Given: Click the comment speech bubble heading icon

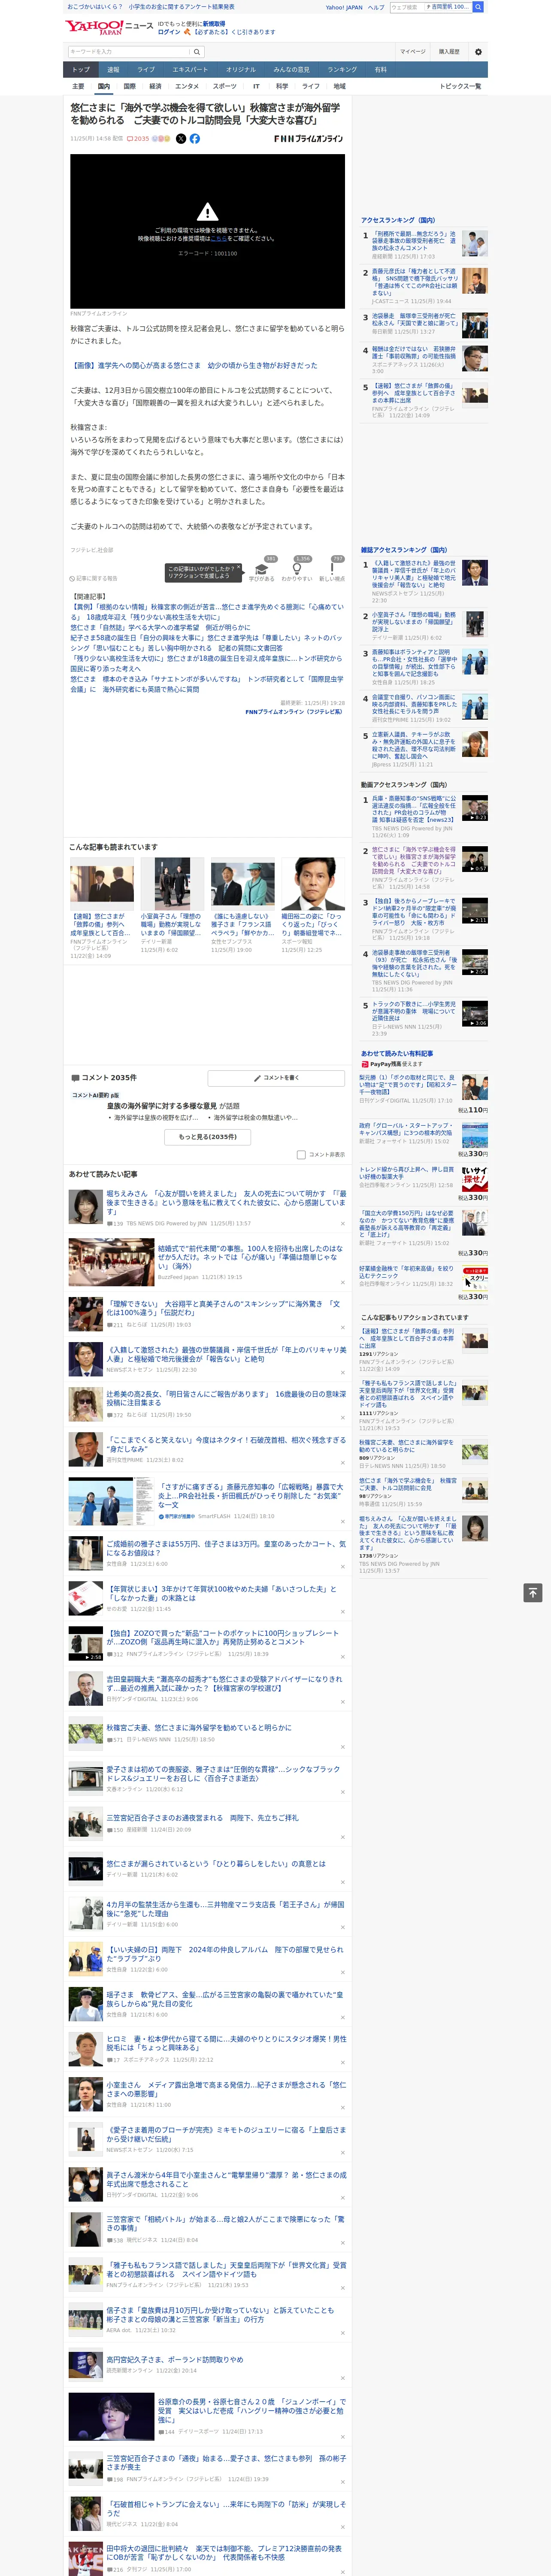Looking at the screenshot, I should [x=75, y=1078].
